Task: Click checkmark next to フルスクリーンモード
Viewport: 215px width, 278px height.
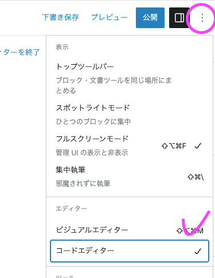Action: [198, 146]
